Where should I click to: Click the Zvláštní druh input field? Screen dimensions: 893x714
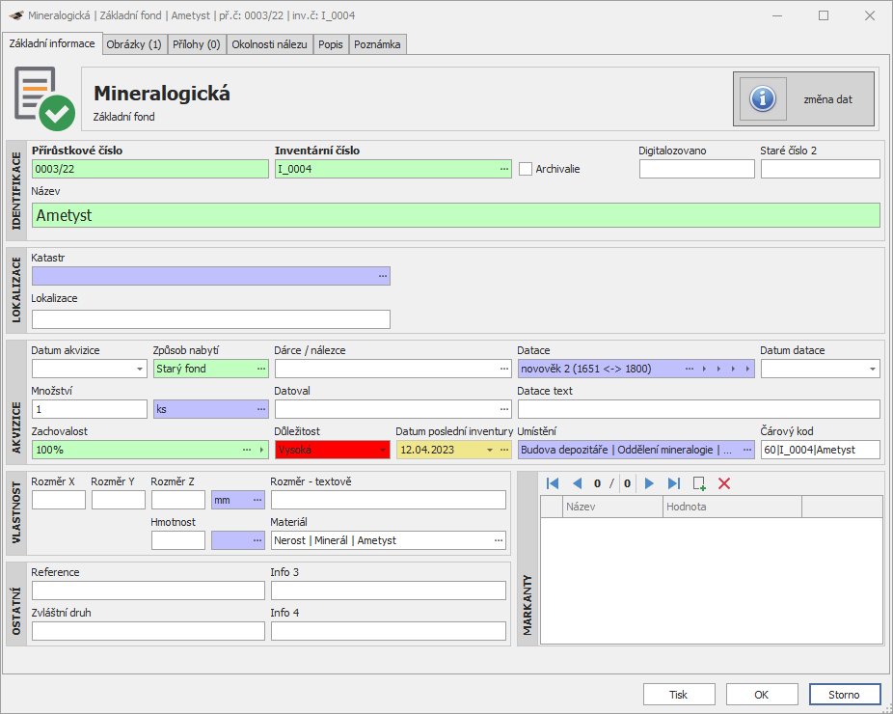click(149, 631)
